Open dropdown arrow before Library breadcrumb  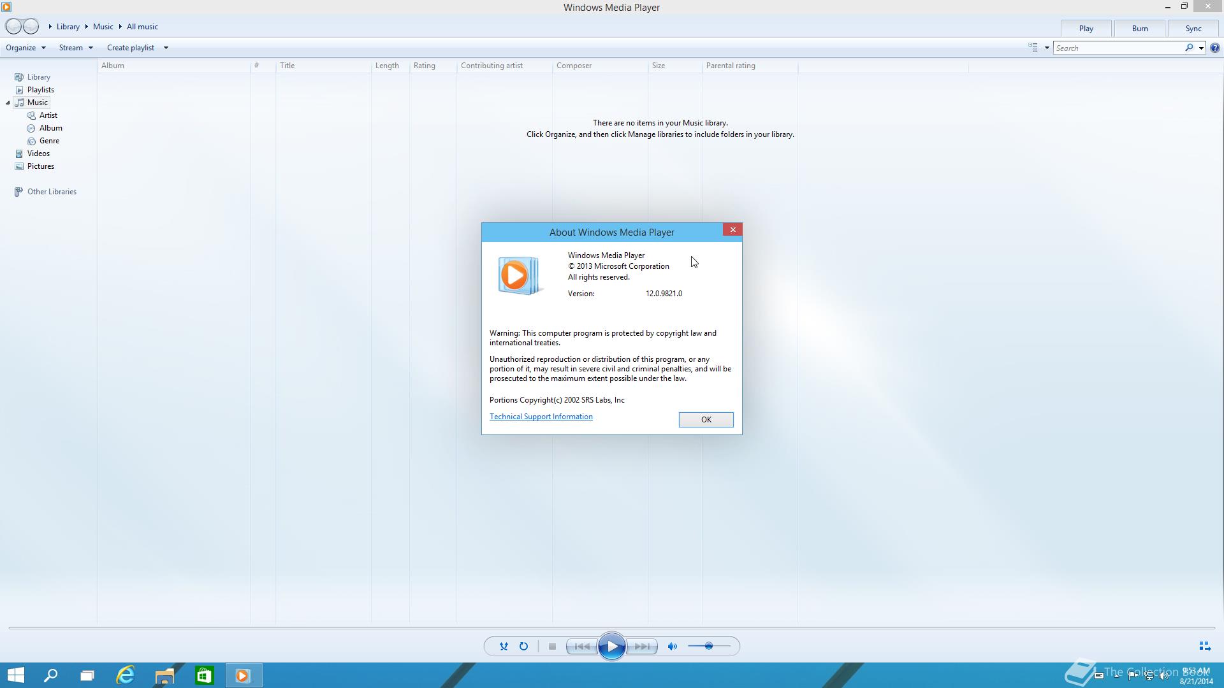point(50,27)
